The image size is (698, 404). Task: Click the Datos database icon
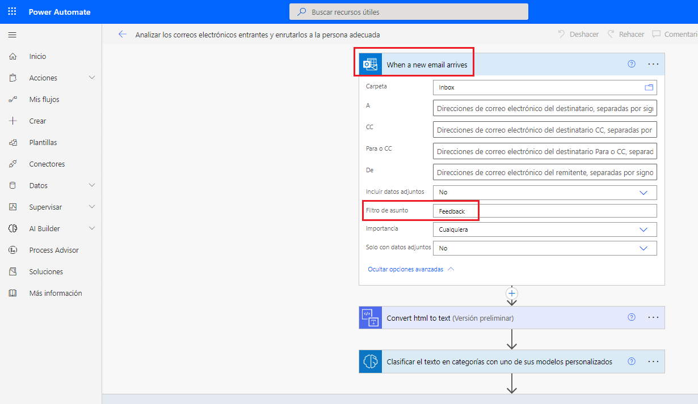click(x=13, y=186)
